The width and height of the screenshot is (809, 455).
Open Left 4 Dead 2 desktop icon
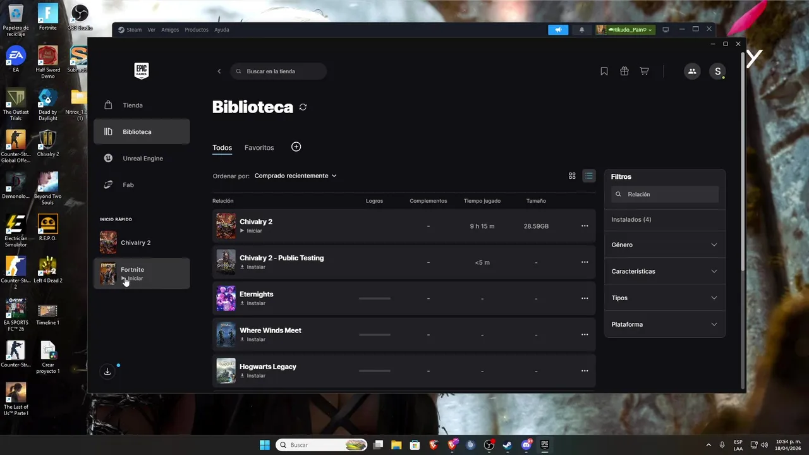coord(48,270)
